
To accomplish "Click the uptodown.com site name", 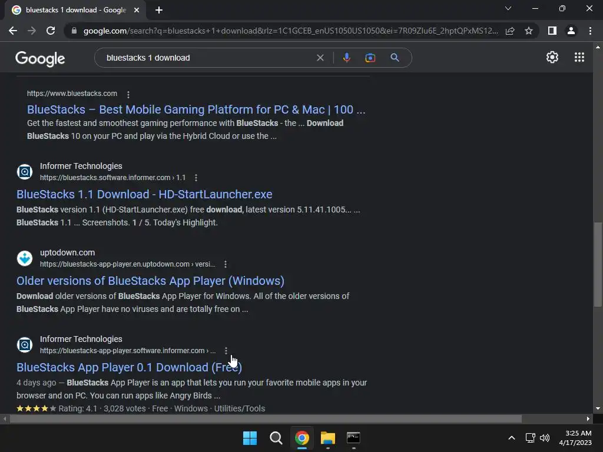I will (x=67, y=252).
